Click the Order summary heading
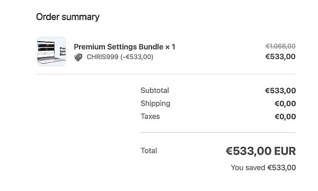 [x=68, y=17]
